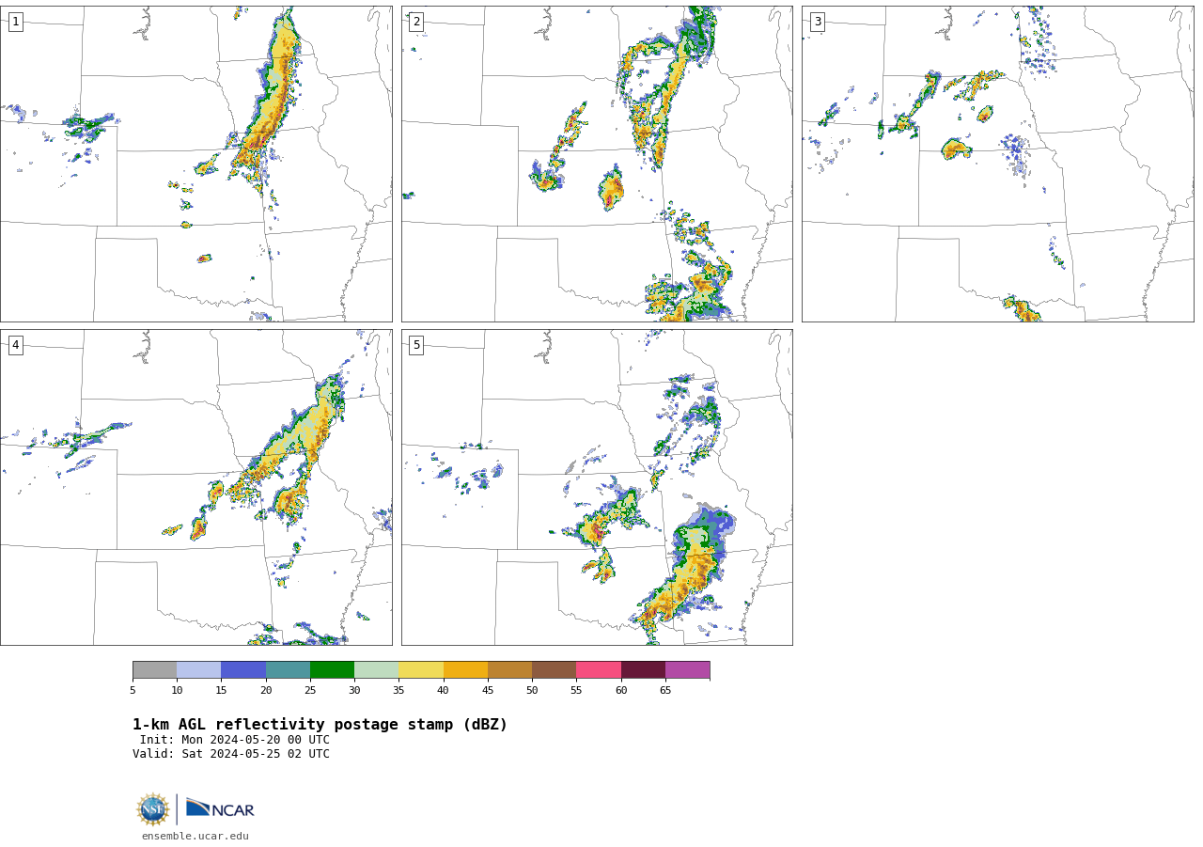
Task: Click the gray 5-10 dBZ swatch
Action: pos(154,670)
